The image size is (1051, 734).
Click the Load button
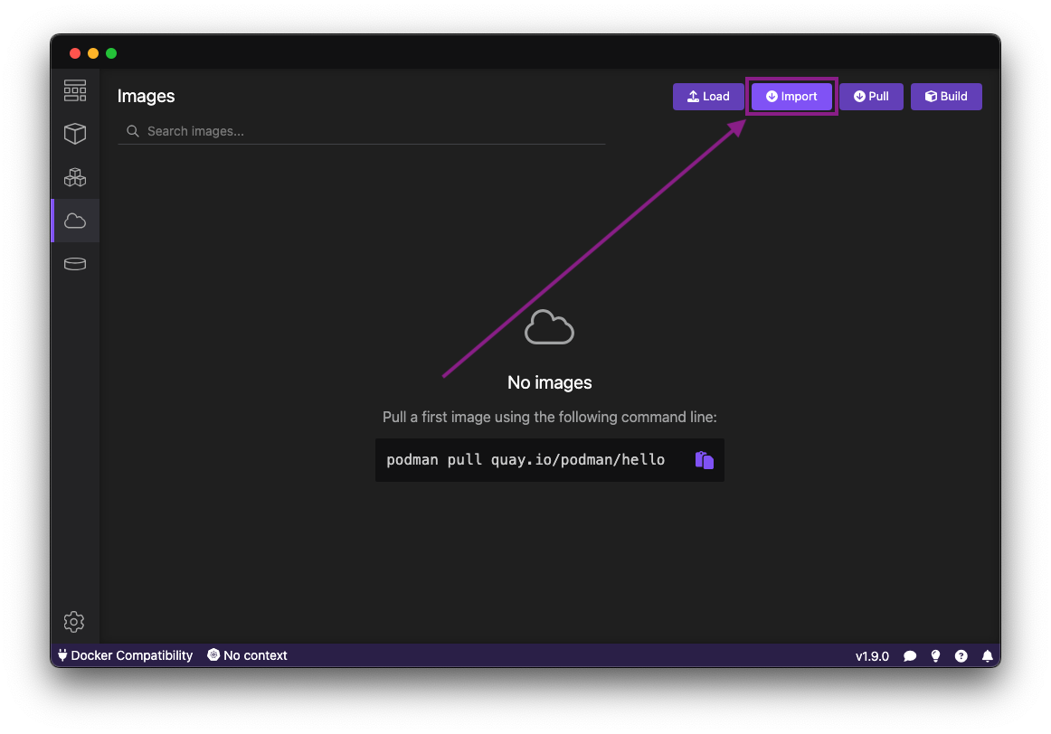[708, 97]
